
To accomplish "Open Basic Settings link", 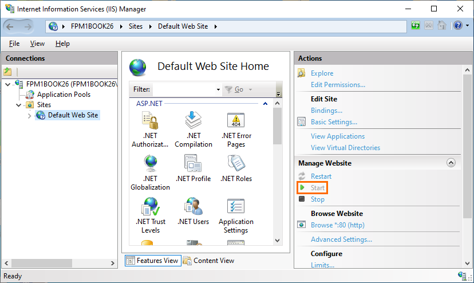I will pos(334,122).
